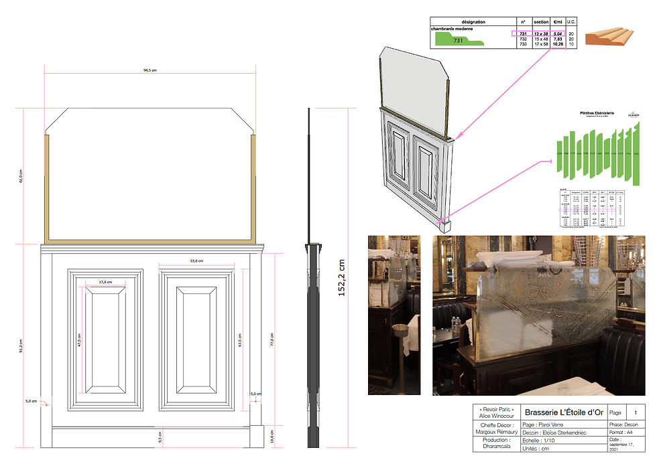Select the Production : Dharamsala cell
Viewport: 657px width, 462px height.
point(497,443)
